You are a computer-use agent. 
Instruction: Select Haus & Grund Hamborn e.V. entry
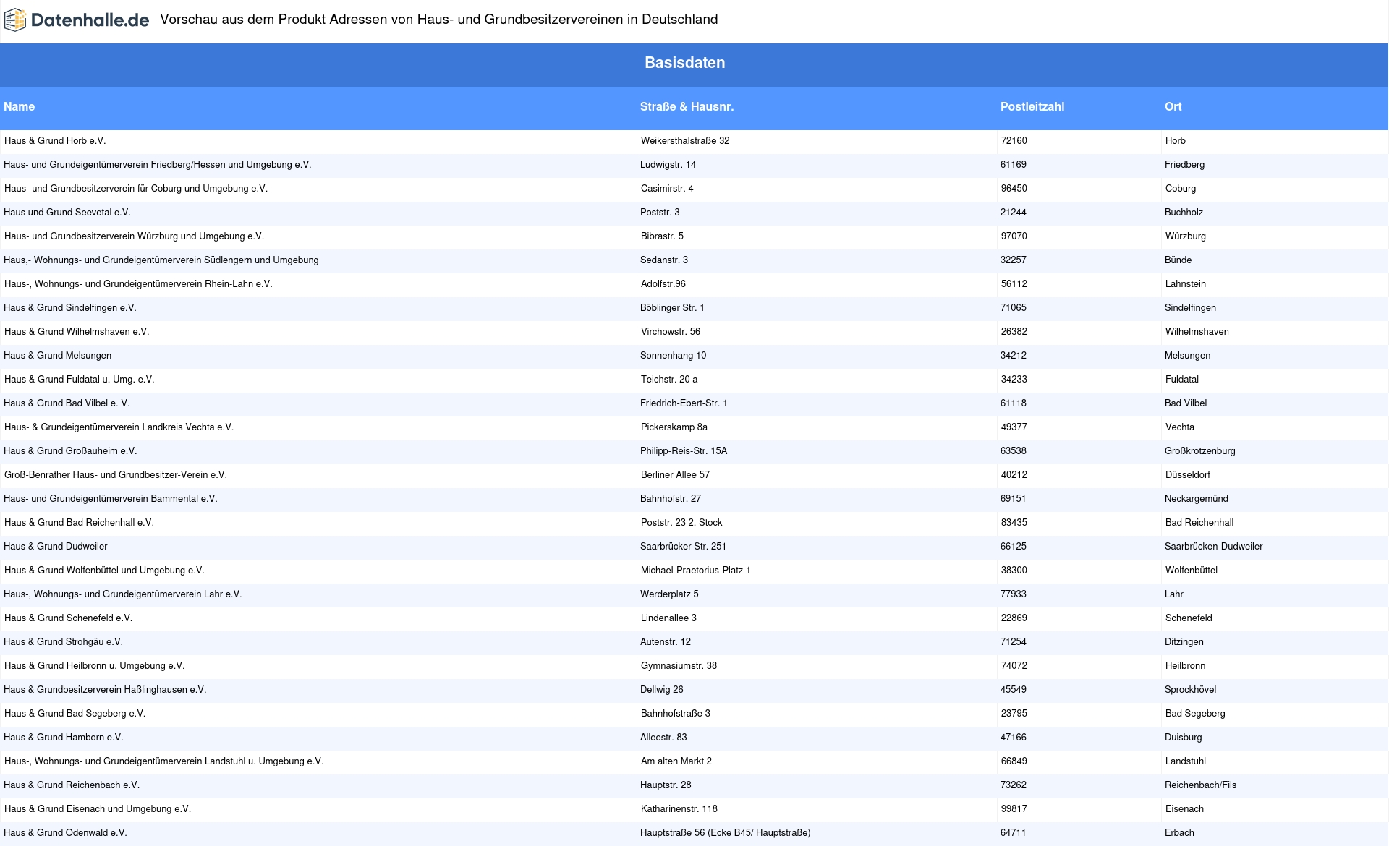click(x=64, y=738)
